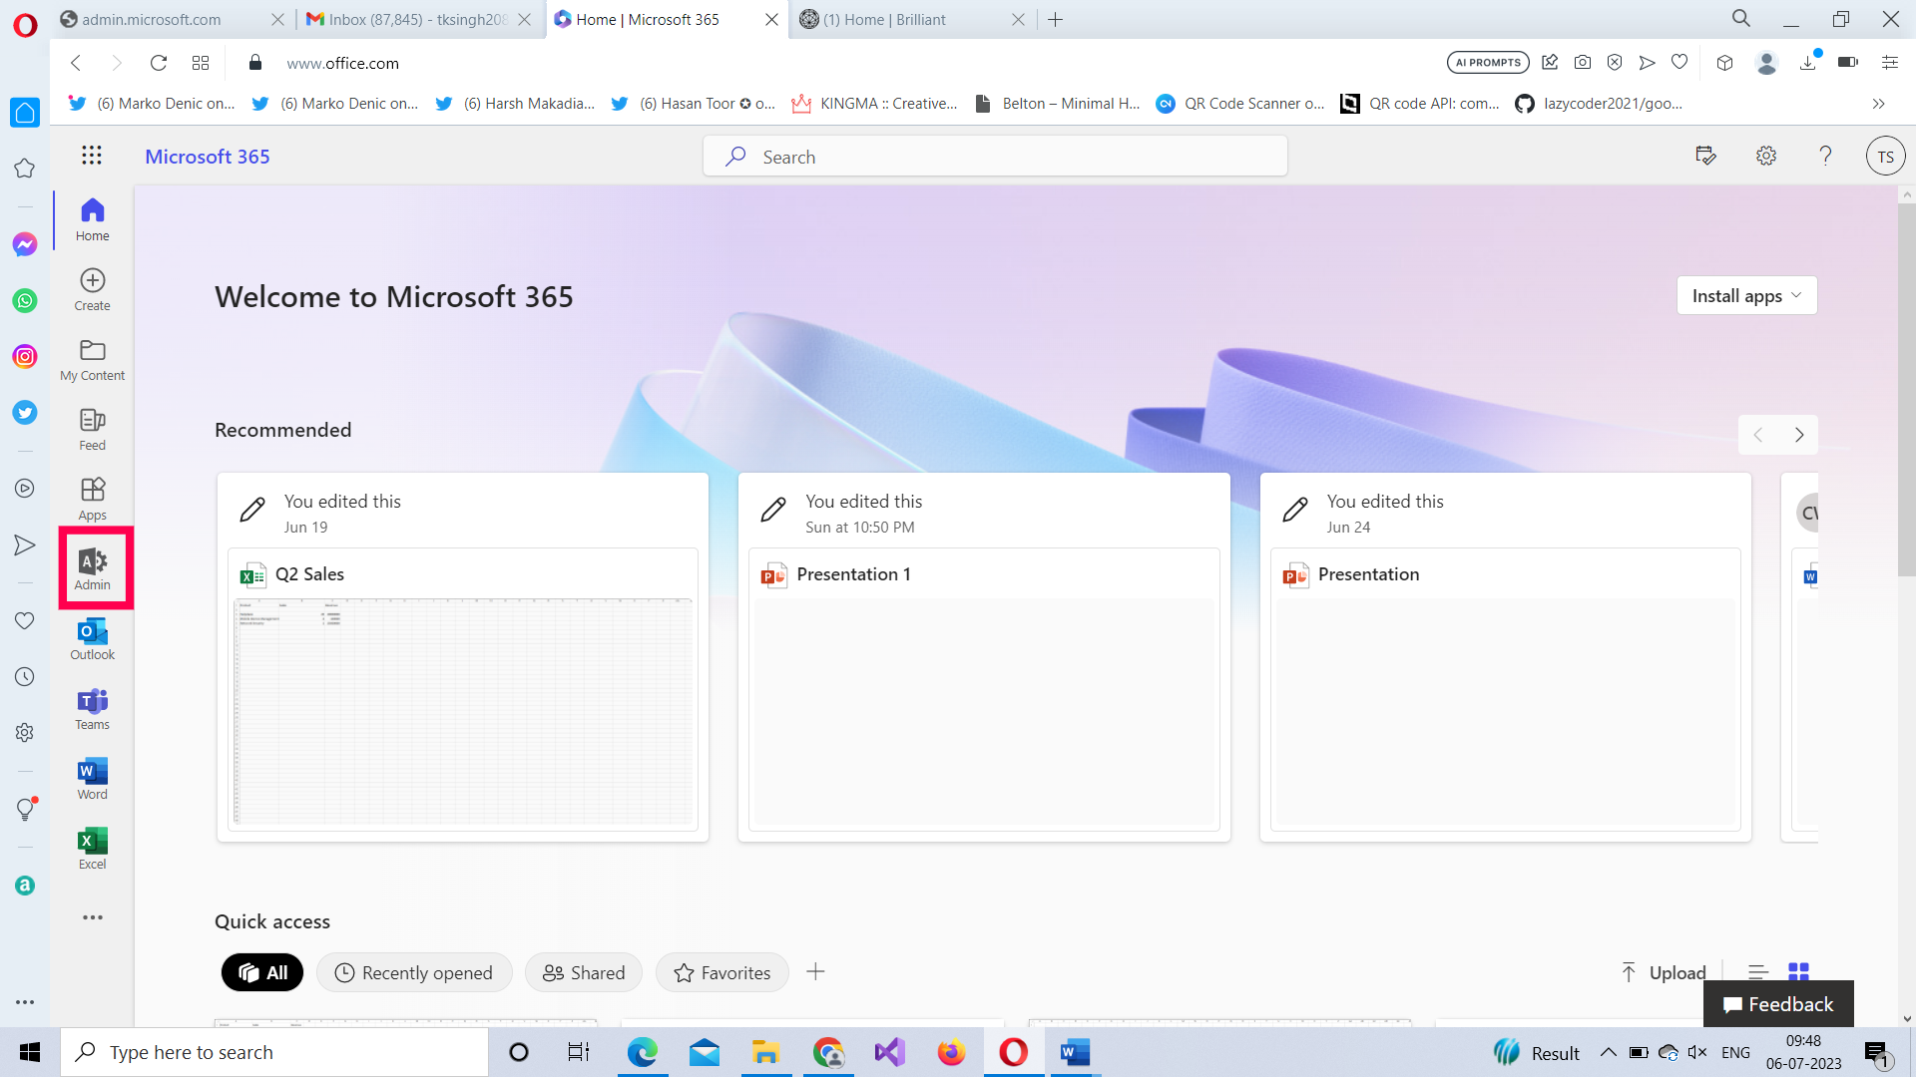Image resolution: width=1916 pixels, height=1077 pixels.
Task: Open File Explorer from the taskbar
Action: (765, 1052)
